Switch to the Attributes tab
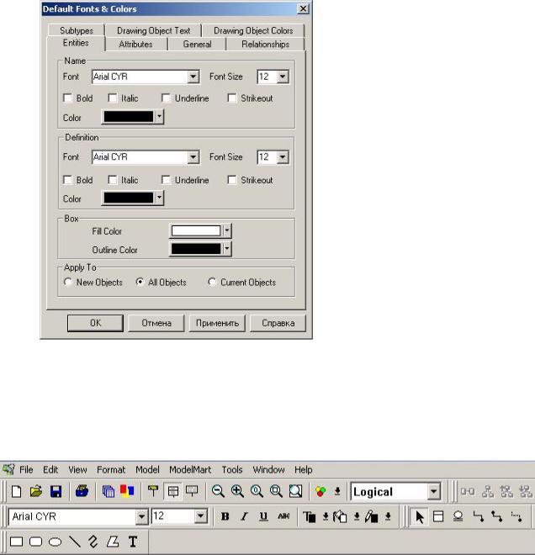This screenshot has width=535, height=555. [136, 45]
